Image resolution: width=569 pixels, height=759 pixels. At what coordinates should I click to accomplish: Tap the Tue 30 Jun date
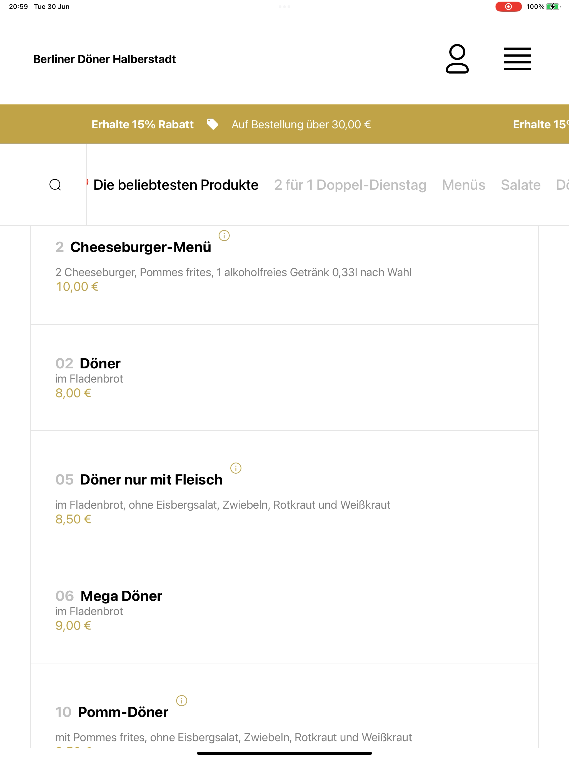[52, 6]
